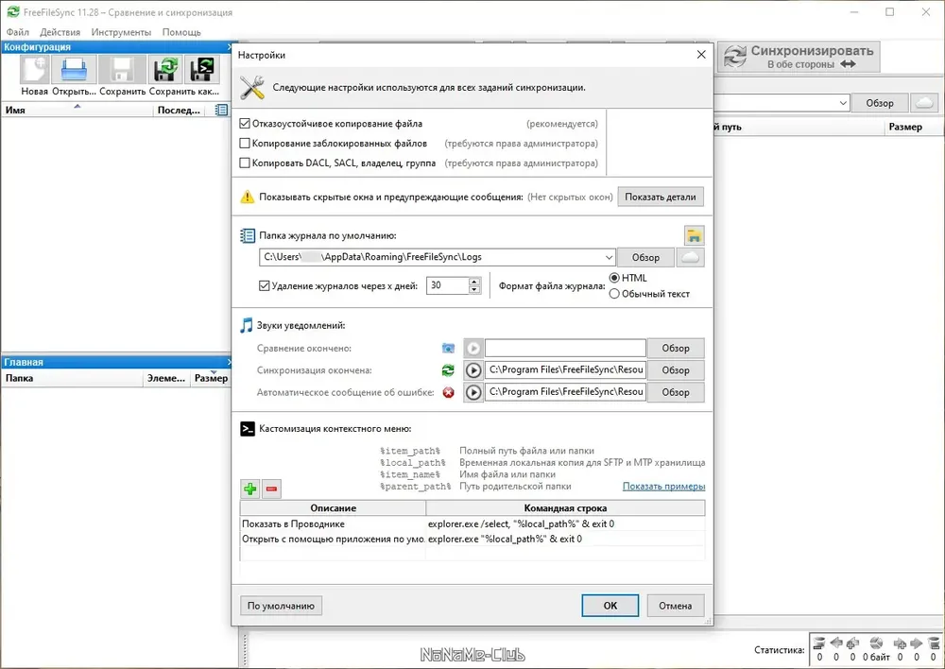Open configuration with Открыть icon
This screenshot has height=669, width=945.
click(x=74, y=69)
